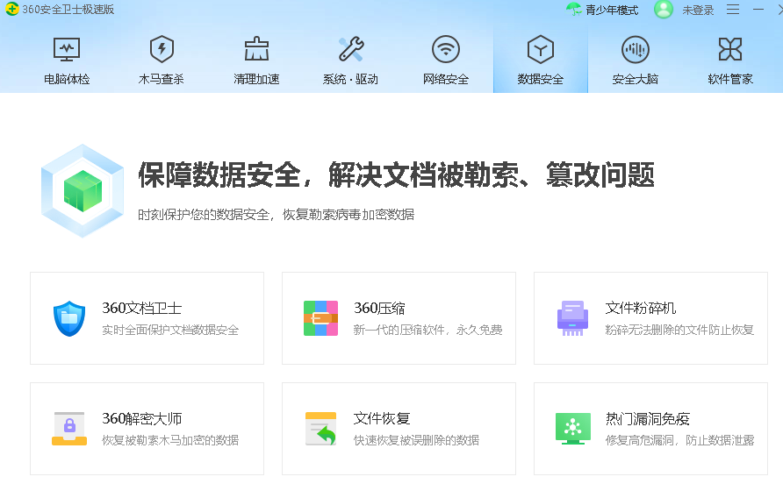This screenshot has height=491, width=783.
Task: Click 未登录 to sign in
Action: [698, 10]
